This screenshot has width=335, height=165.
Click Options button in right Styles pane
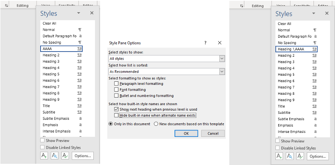318,156
